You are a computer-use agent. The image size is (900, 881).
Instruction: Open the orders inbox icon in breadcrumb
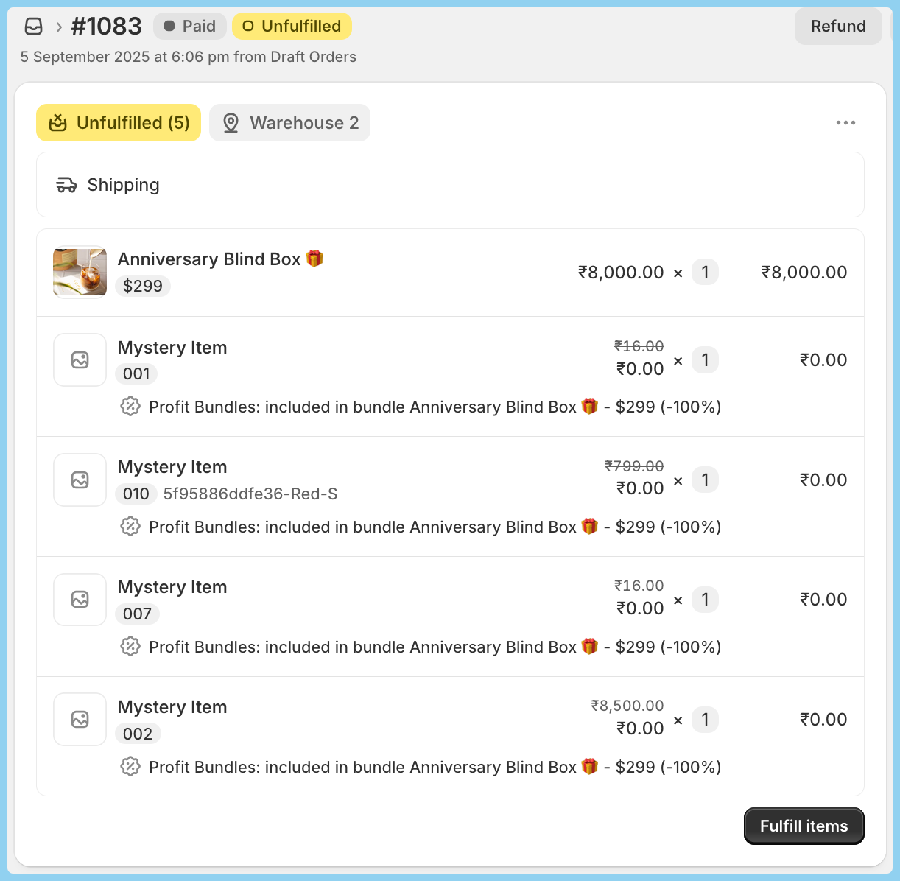[34, 27]
